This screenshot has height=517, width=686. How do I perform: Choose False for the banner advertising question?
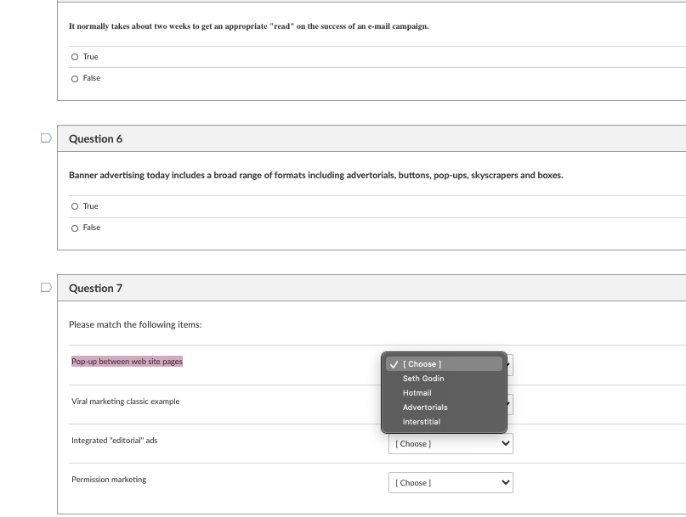coord(75,228)
